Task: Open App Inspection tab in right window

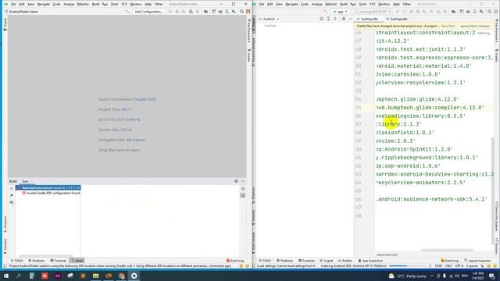Action: tap(370, 261)
